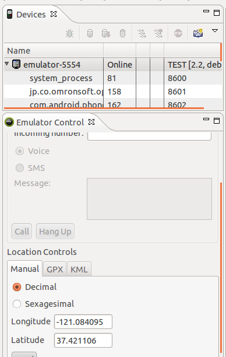226x357 pixels.
Task: Click the Dump HPROF file icon
Action: [x=106, y=33]
